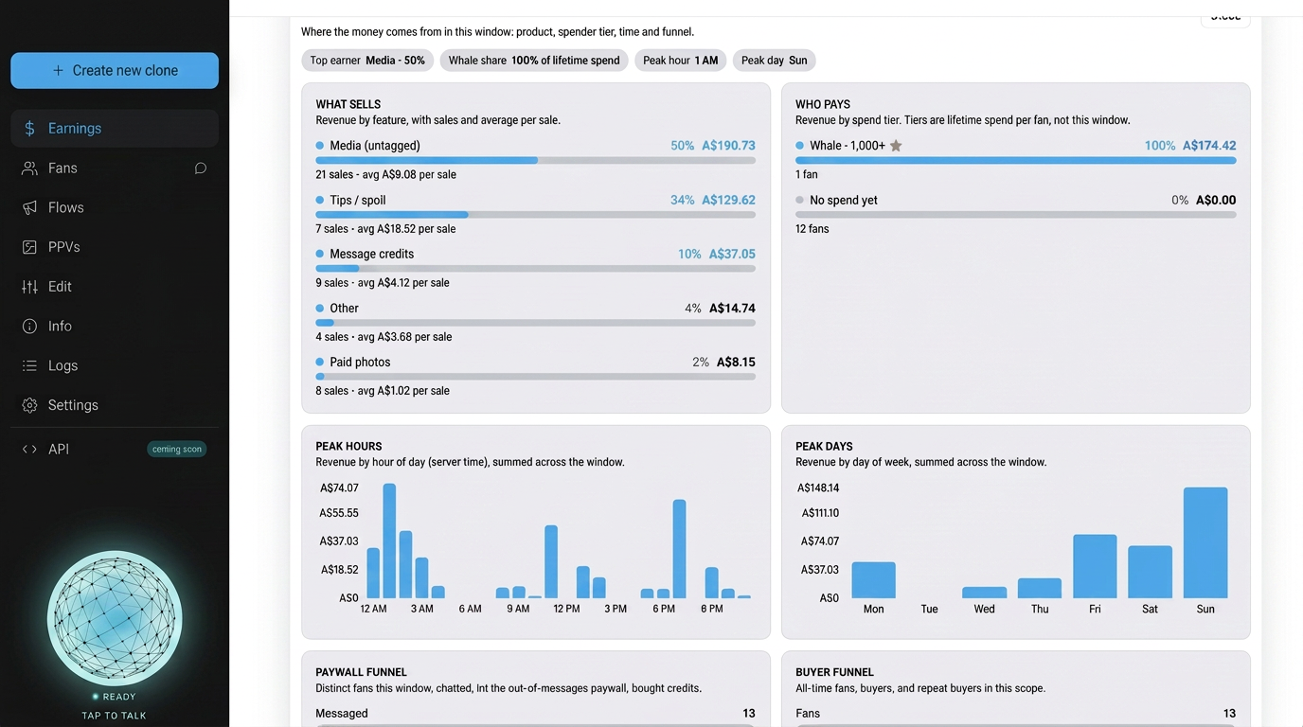The height and width of the screenshot is (727, 1303).
Task: Click the No spend yet tier label
Action: pyautogui.click(x=844, y=201)
